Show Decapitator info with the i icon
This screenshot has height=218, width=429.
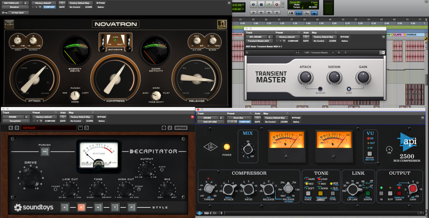170,128
